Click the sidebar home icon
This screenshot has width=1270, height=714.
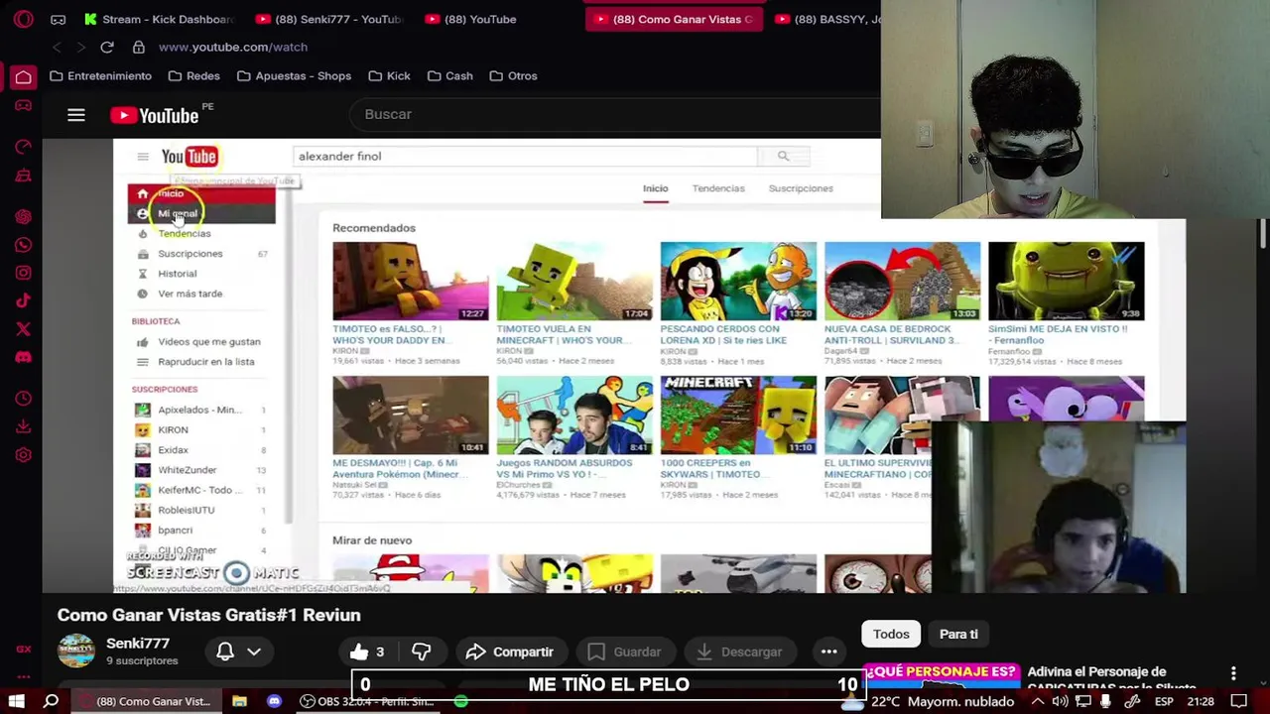point(23,76)
